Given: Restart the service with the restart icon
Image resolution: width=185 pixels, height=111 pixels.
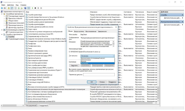Looking at the screenshot, I should point(41,8).
